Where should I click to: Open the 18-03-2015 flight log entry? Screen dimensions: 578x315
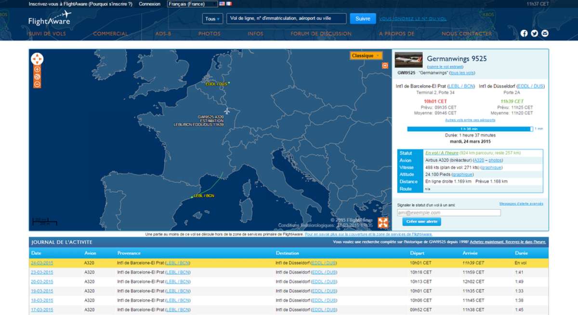coord(42,300)
